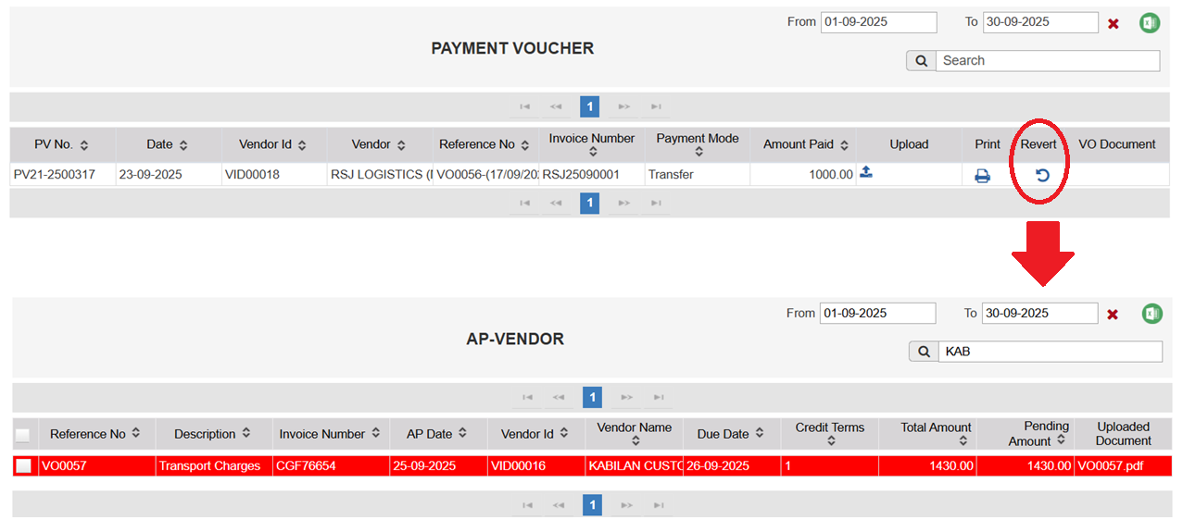The image size is (1183, 520).
Task: Go to next page above the AP-Vendor table
Action: 627,398
